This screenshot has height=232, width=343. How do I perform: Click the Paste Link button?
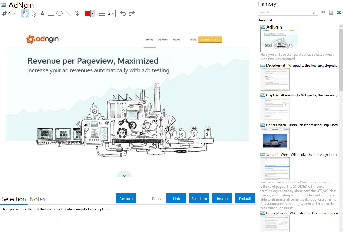tap(176, 199)
